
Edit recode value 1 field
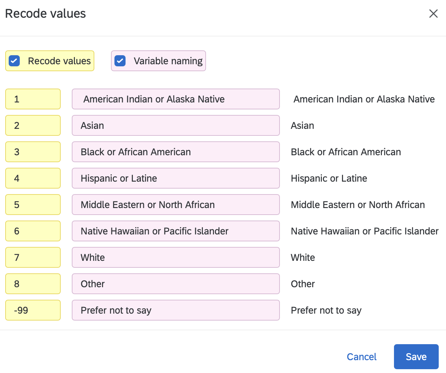[33, 99]
